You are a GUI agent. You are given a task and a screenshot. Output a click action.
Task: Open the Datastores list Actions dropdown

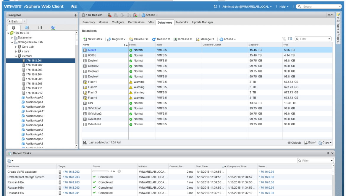(x=228, y=39)
